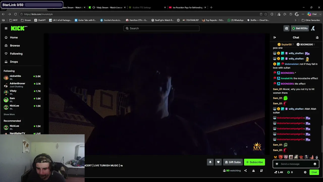The image size is (323, 182).
Task: Add this page to favourites with the star
Action: coord(266,14)
